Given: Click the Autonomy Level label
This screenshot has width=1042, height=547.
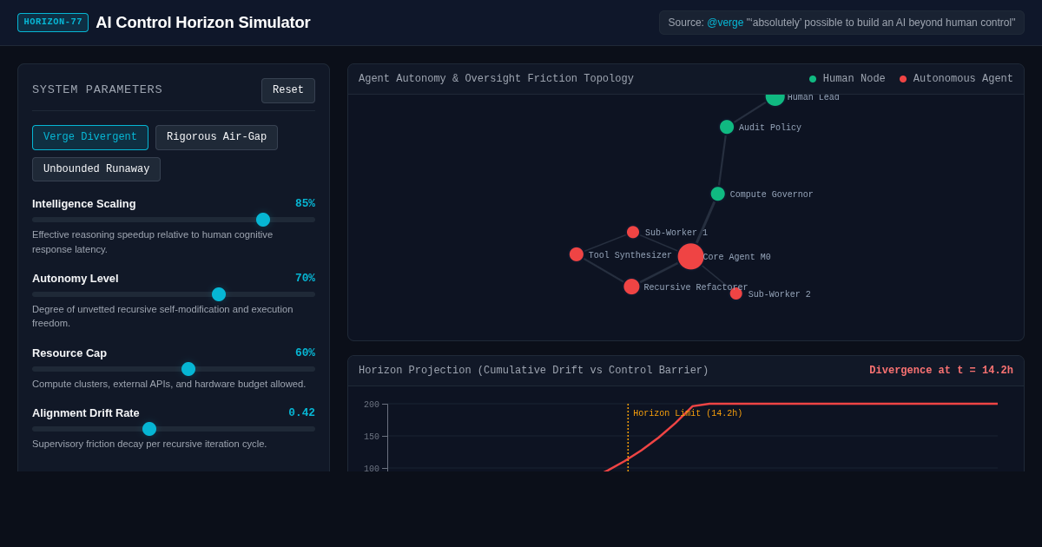Looking at the screenshot, I should [76, 278].
